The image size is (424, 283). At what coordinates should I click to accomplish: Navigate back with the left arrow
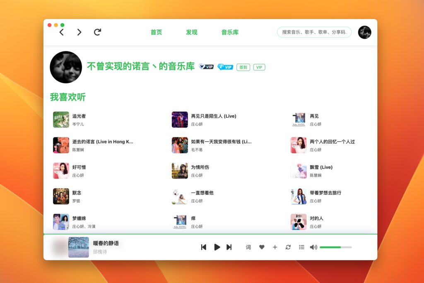pos(61,32)
